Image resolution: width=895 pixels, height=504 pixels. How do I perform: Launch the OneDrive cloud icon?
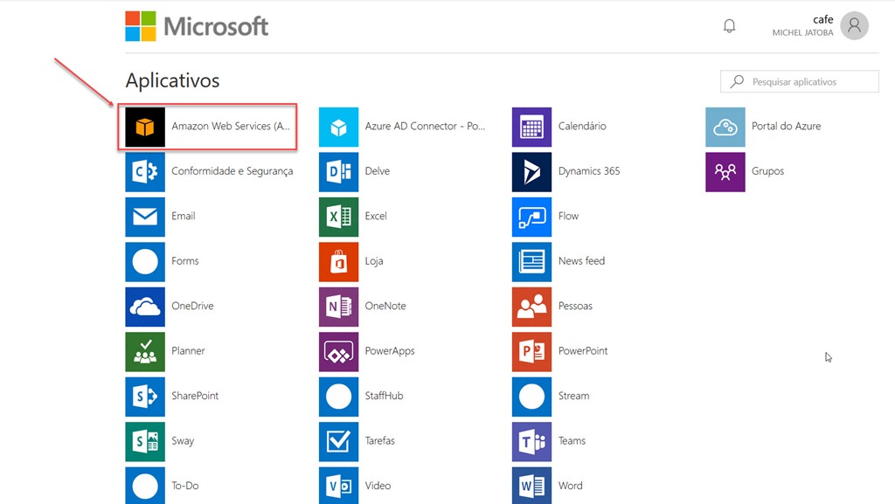[x=145, y=307]
